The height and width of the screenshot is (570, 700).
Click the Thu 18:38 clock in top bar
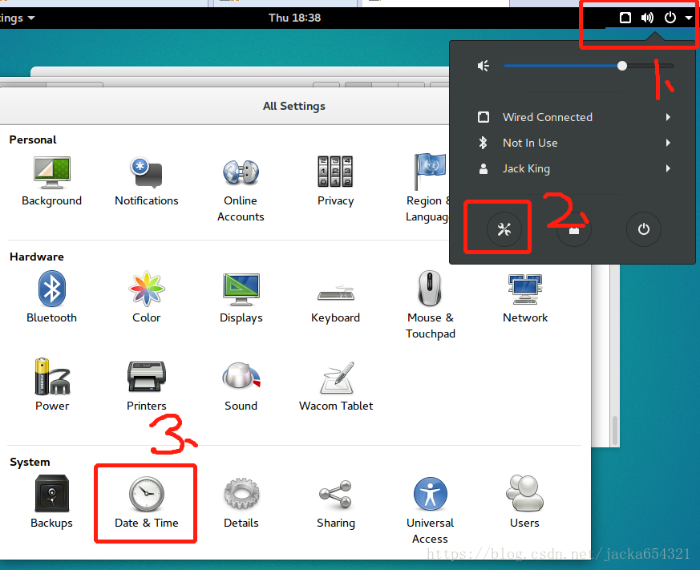pyautogui.click(x=294, y=18)
